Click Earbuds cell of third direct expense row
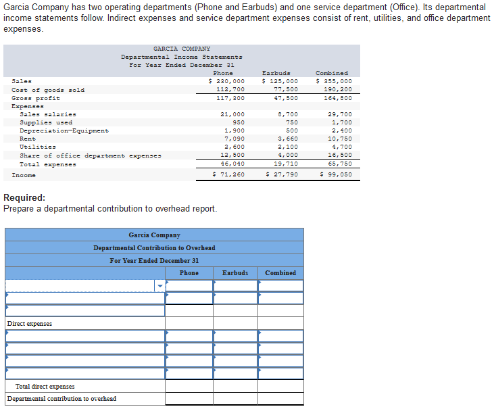Viewport: 494px width, 411px height. (235, 361)
